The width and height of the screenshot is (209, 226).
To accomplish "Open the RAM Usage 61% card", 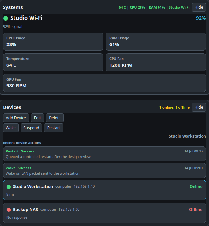I will click(x=156, y=42).
